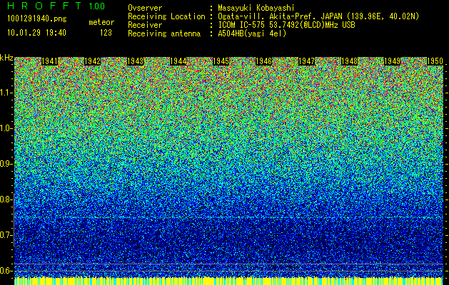This screenshot has width=449, height=285.
Task: Click the 1944 time marker
Action: [x=178, y=61]
